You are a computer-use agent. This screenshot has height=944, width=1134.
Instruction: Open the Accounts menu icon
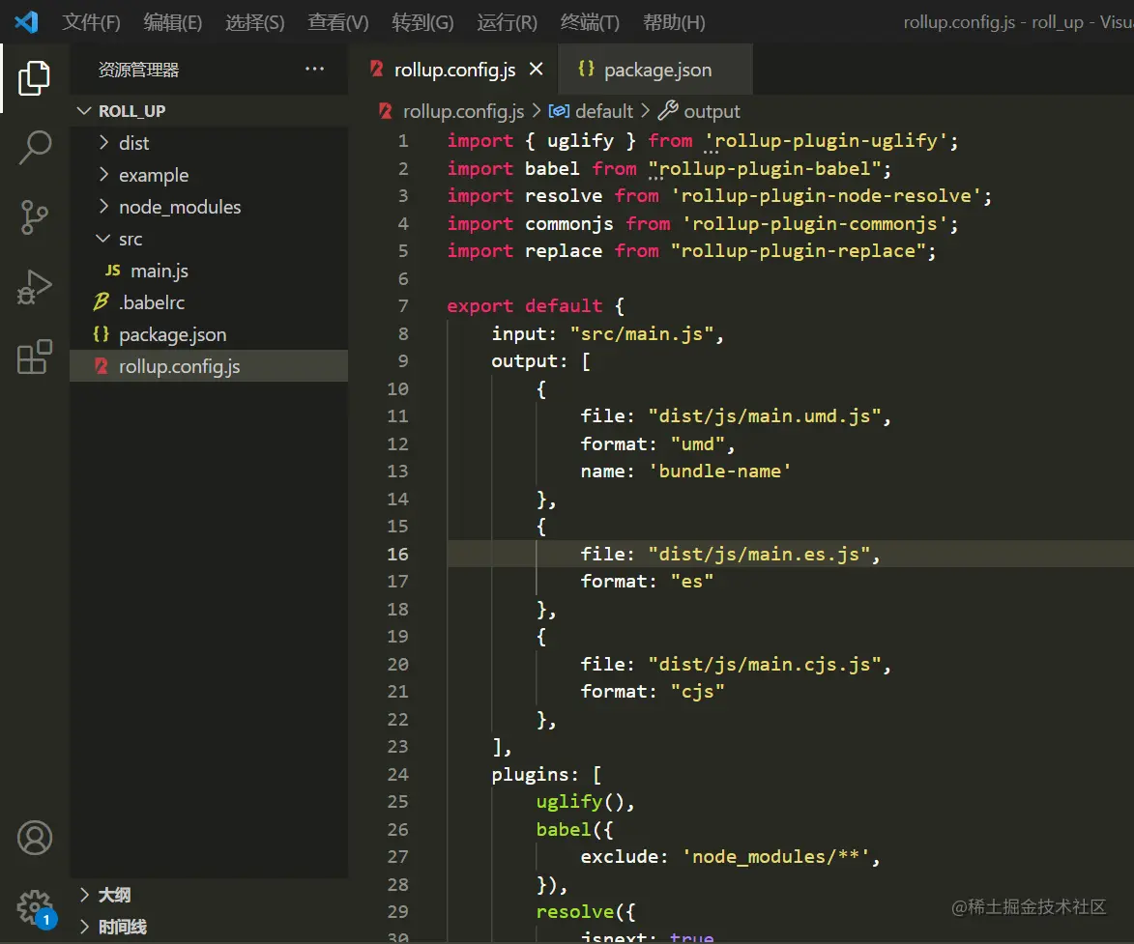pyautogui.click(x=34, y=838)
